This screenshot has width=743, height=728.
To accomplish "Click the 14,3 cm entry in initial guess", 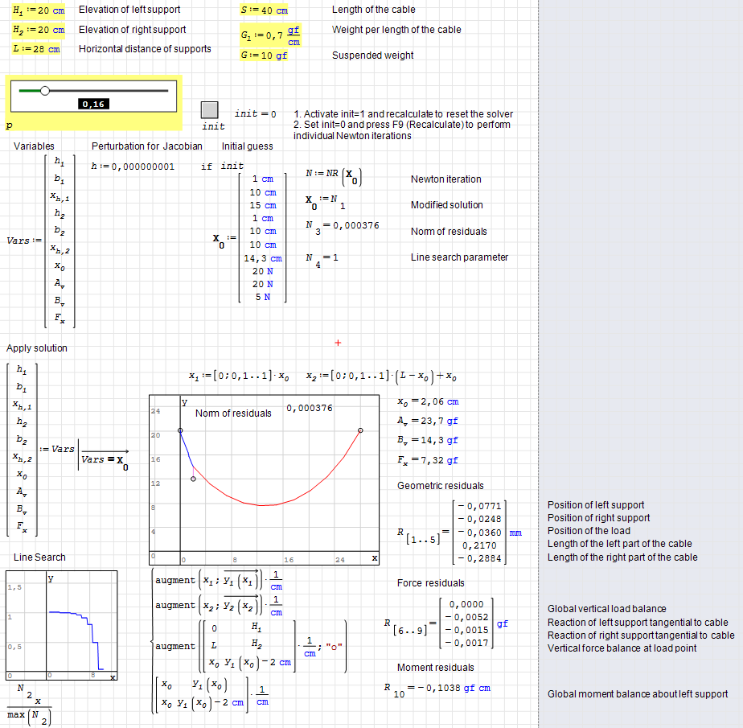I will click(x=263, y=258).
